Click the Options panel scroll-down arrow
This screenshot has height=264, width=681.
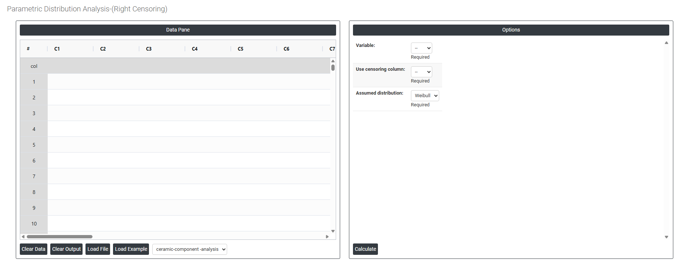coord(666,237)
